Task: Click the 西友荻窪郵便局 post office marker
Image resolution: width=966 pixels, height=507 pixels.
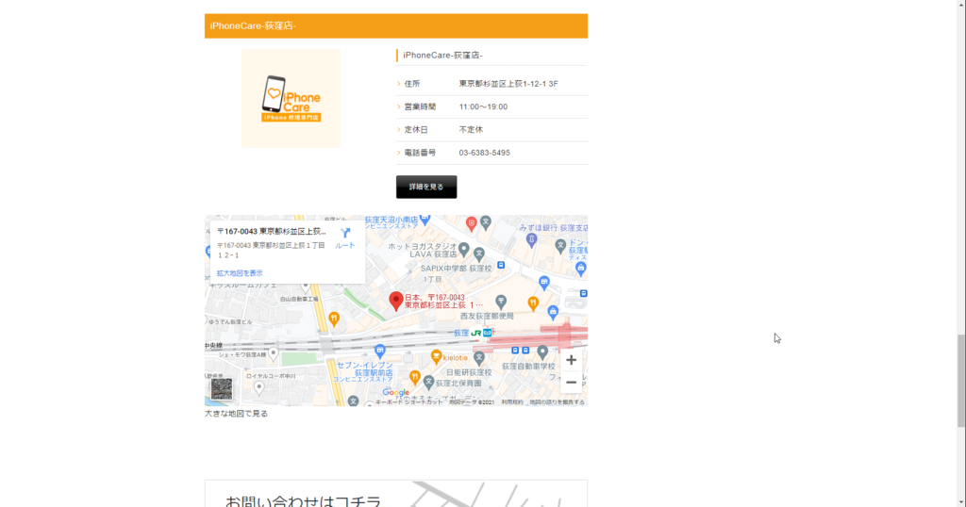Action: point(501,302)
